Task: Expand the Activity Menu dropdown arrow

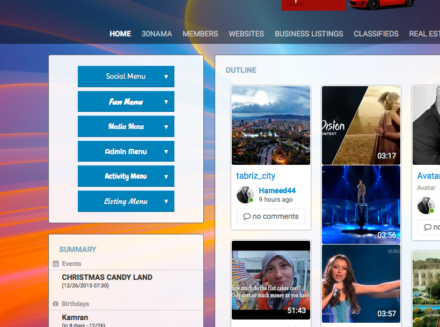Action: [166, 177]
